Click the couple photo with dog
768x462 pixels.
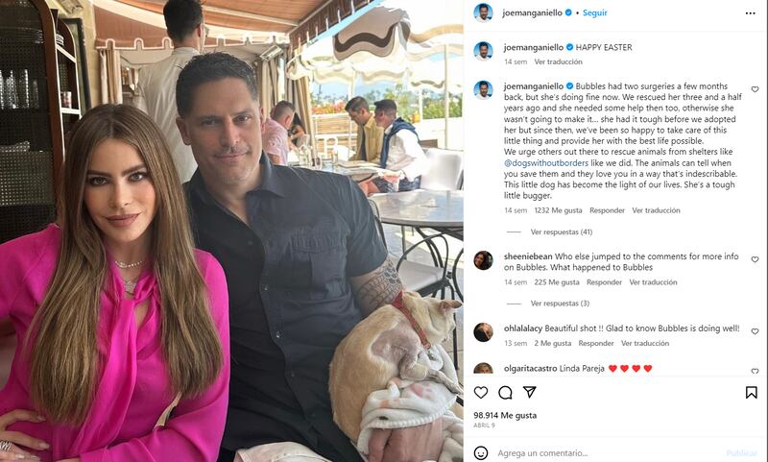[x=231, y=231]
